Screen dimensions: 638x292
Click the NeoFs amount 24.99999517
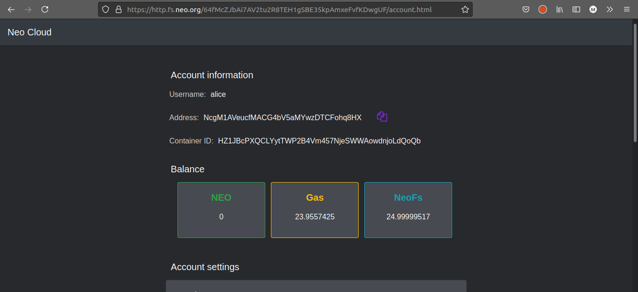(408, 217)
